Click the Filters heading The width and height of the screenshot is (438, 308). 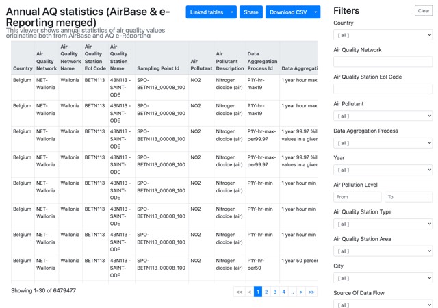pyautogui.click(x=346, y=11)
